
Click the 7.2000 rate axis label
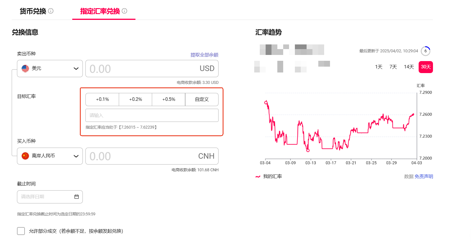pos(426,158)
